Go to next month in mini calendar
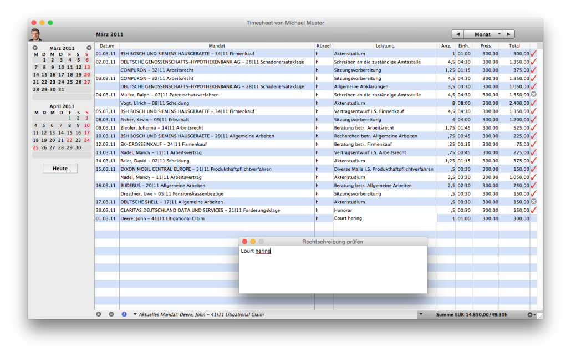This screenshot has height=357, width=571. coord(89,48)
